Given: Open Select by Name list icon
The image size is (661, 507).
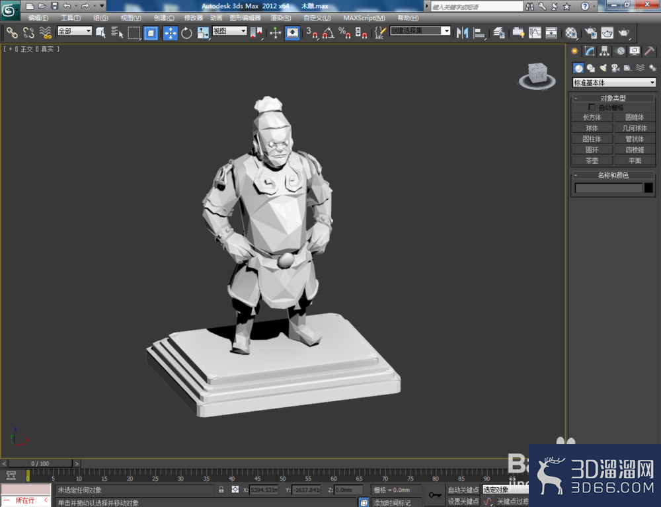Looking at the screenshot, I should click(x=117, y=32).
